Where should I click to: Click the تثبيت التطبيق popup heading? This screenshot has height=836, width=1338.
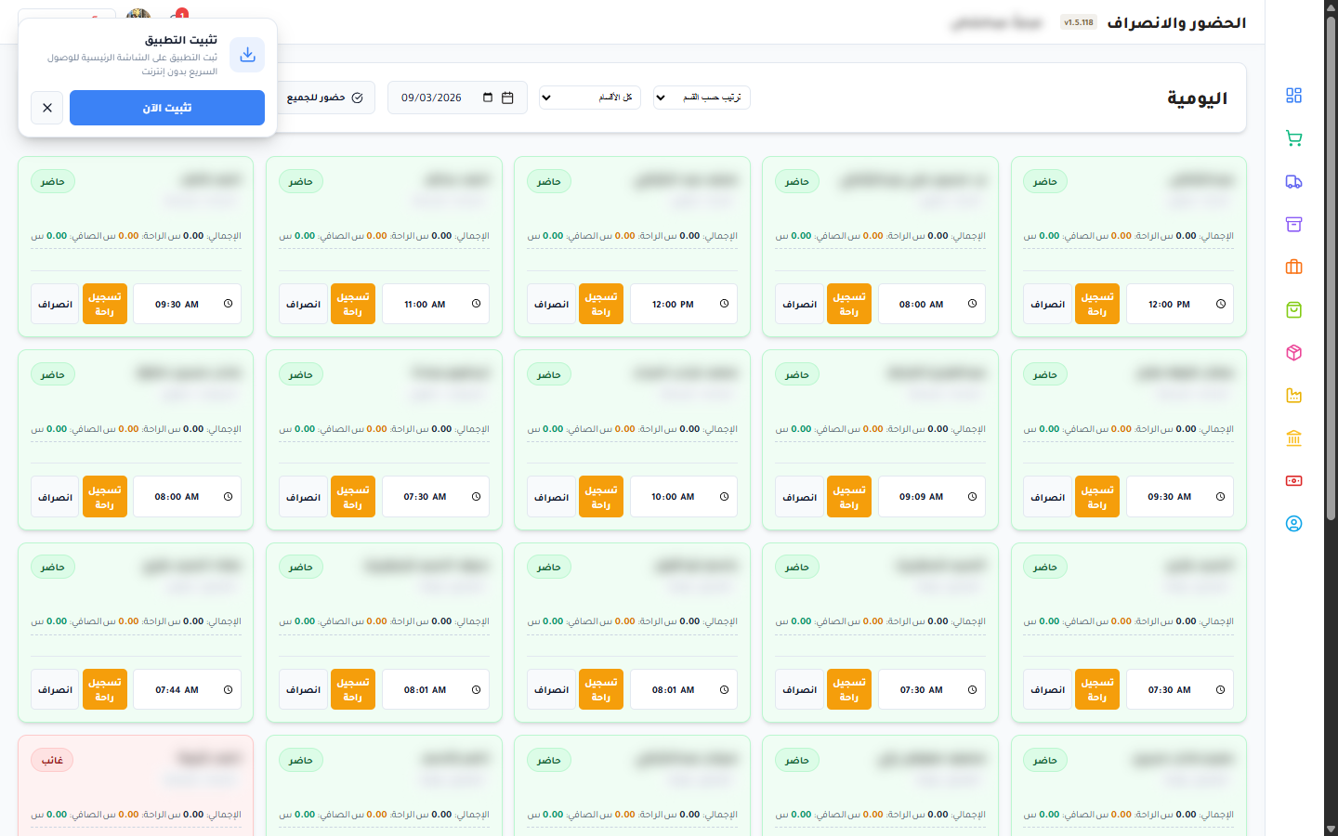coord(181,40)
